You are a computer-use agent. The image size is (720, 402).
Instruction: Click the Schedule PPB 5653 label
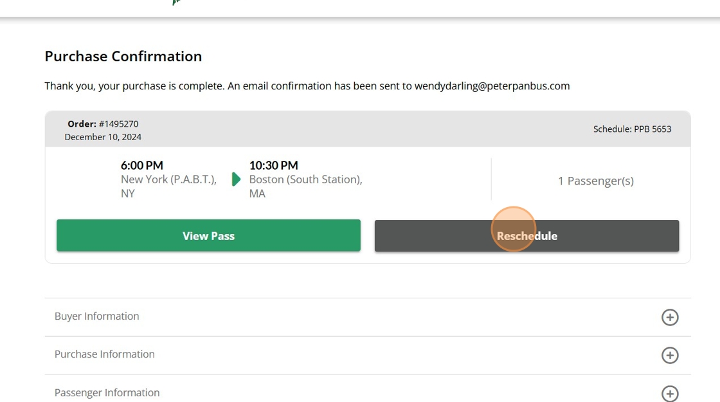point(632,129)
